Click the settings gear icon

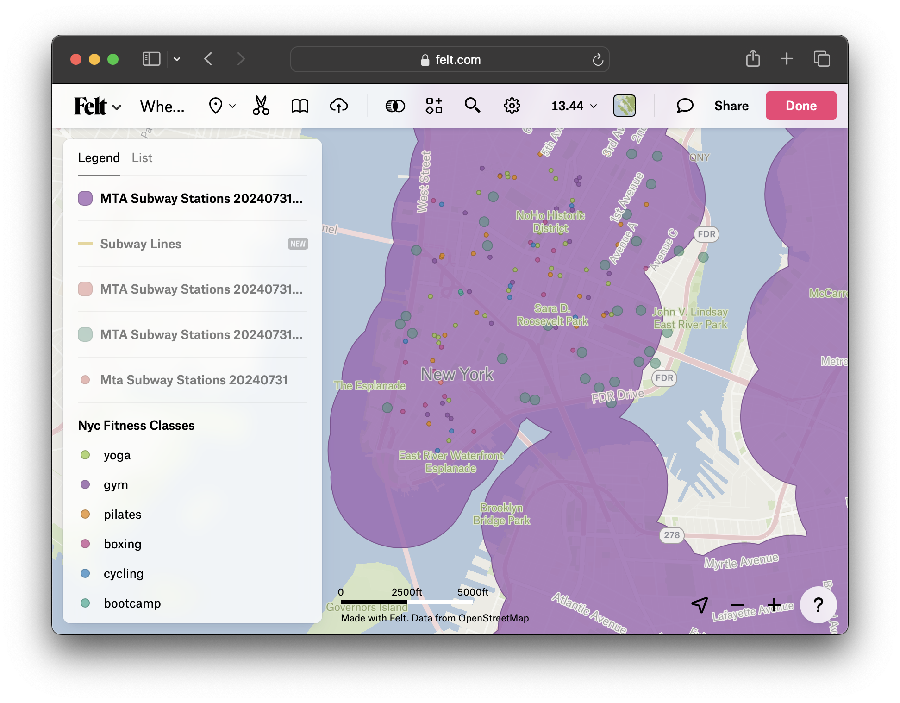tap(512, 106)
